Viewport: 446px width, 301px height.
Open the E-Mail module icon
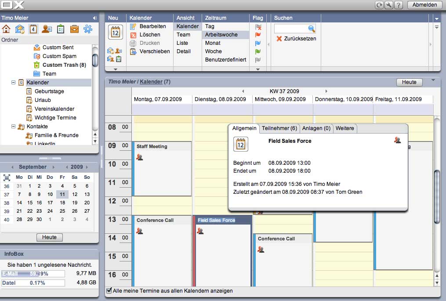[20, 29]
